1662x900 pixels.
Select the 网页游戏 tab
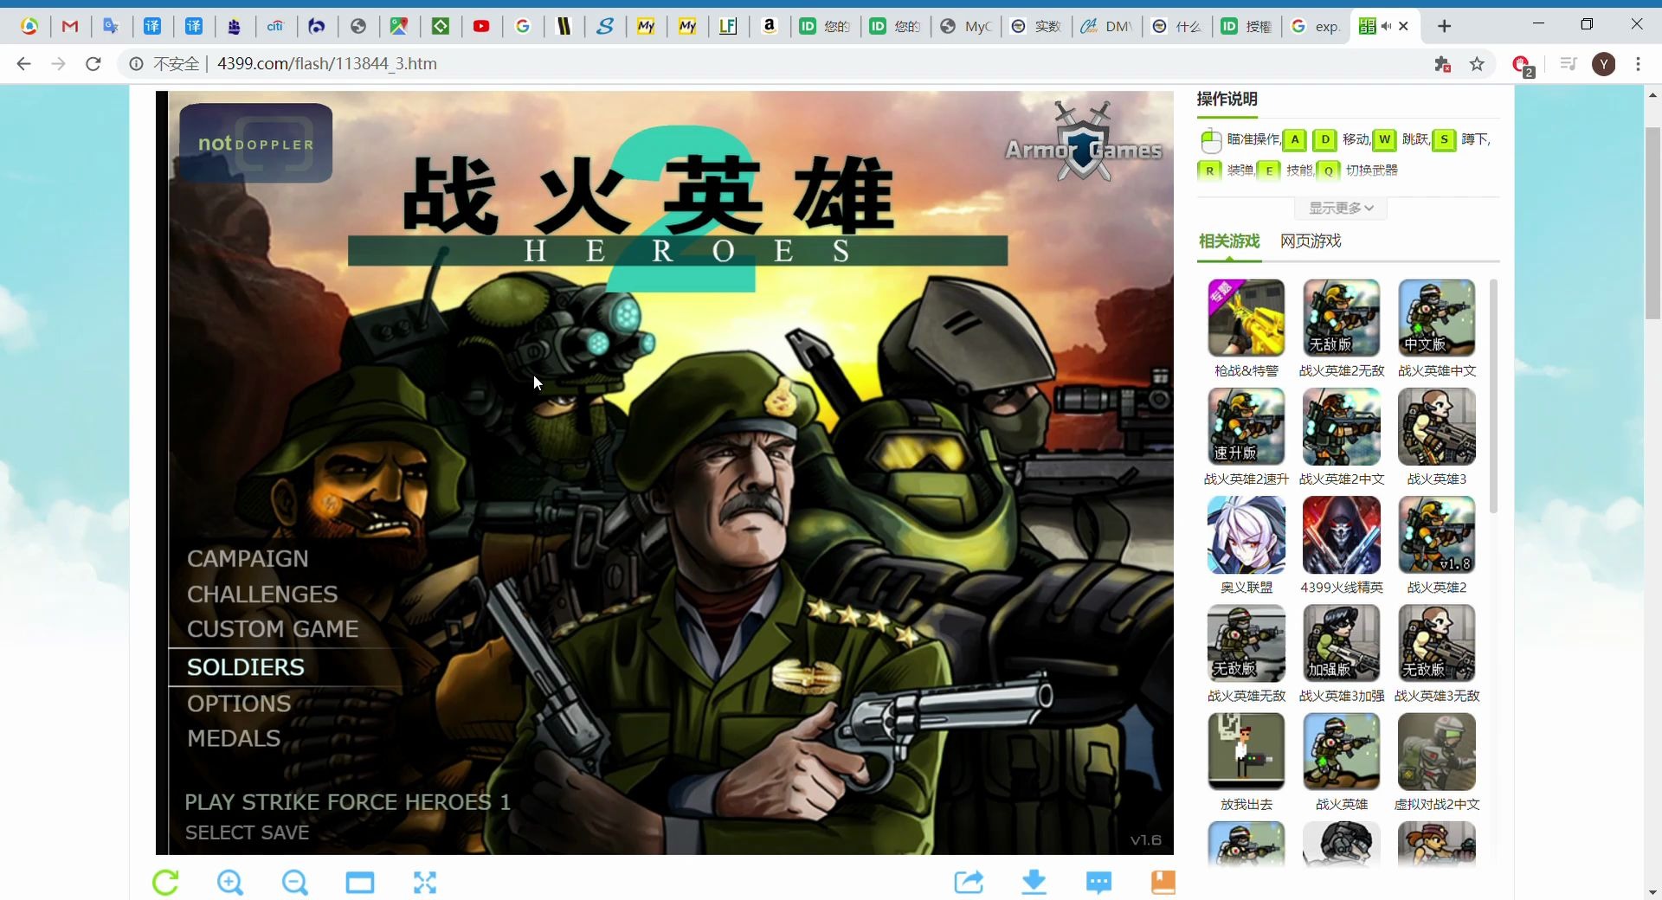[x=1311, y=241]
